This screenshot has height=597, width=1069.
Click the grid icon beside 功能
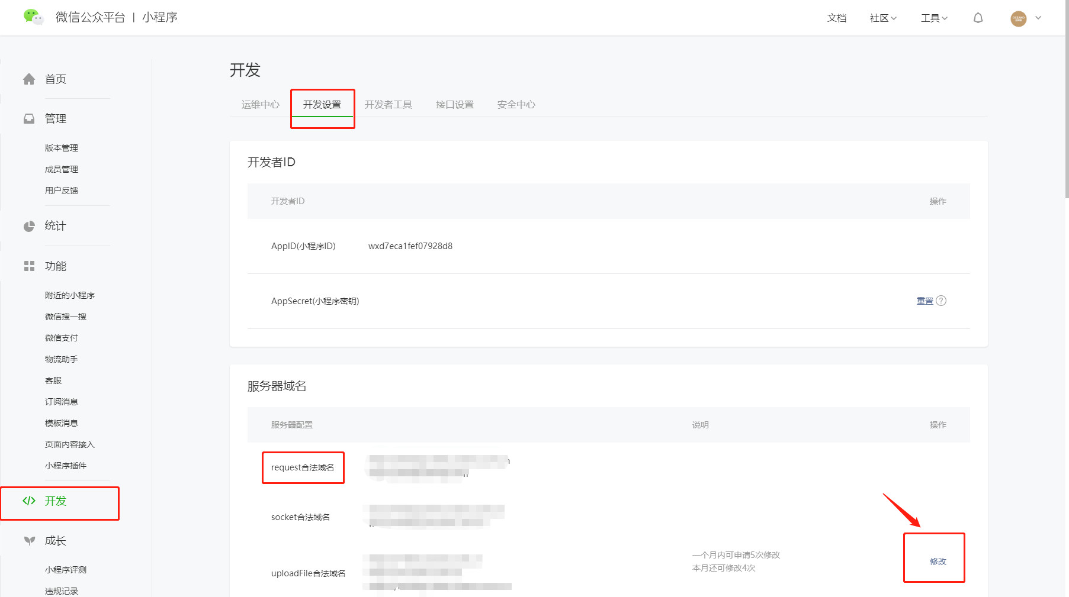[x=29, y=266]
